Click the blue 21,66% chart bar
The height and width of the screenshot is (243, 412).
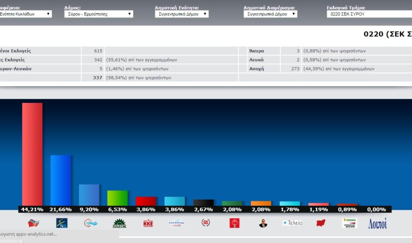(60, 180)
